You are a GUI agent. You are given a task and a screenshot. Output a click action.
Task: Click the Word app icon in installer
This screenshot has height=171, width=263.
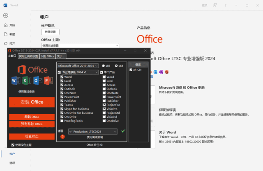(16, 81)
